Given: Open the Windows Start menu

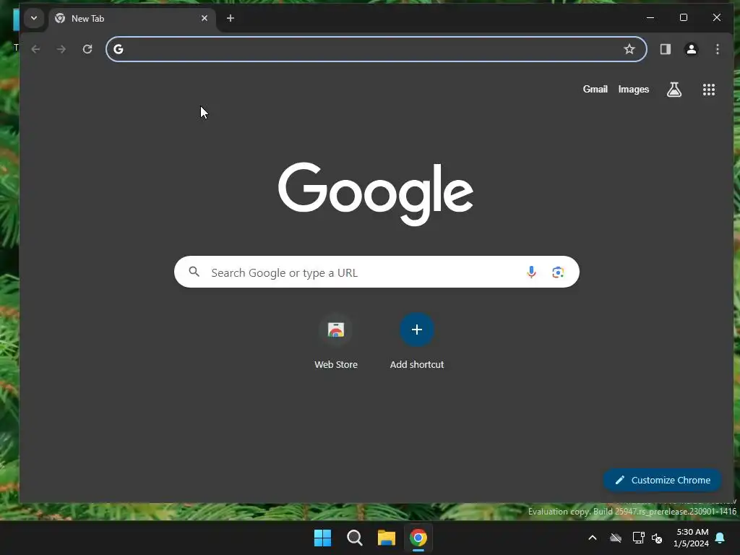Looking at the screenshot, I should click(x=323, y=538).
